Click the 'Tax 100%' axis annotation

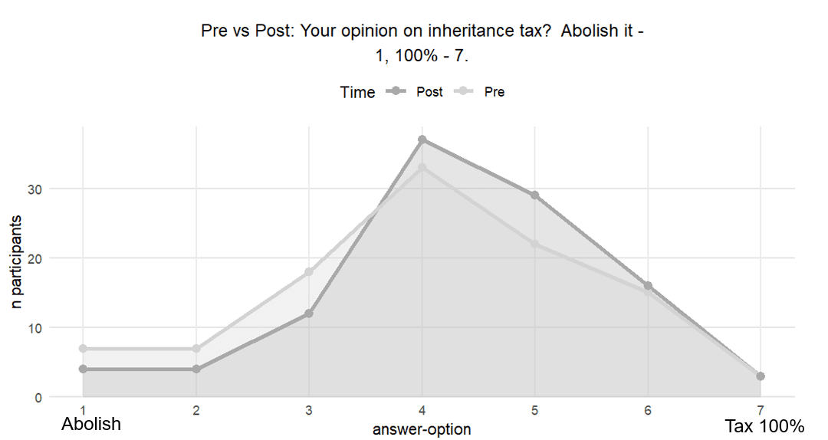tap(764, 426)
